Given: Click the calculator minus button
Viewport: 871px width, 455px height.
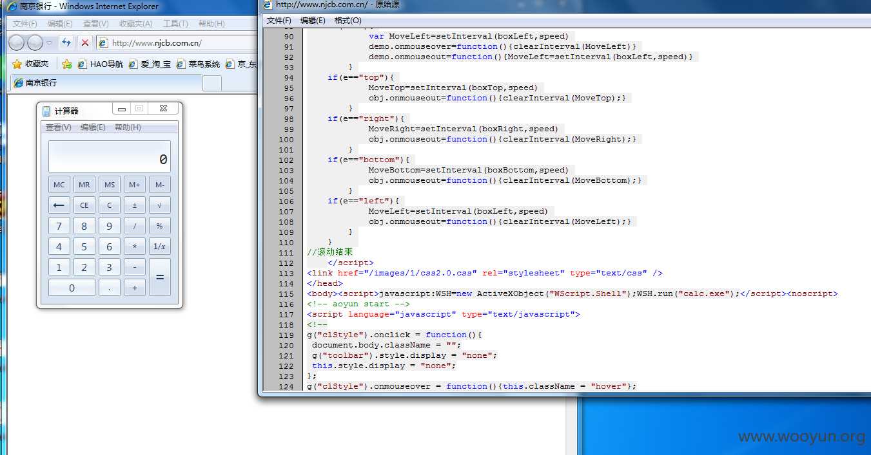Looking at the screenshot, I should click(x=135, y=267).
